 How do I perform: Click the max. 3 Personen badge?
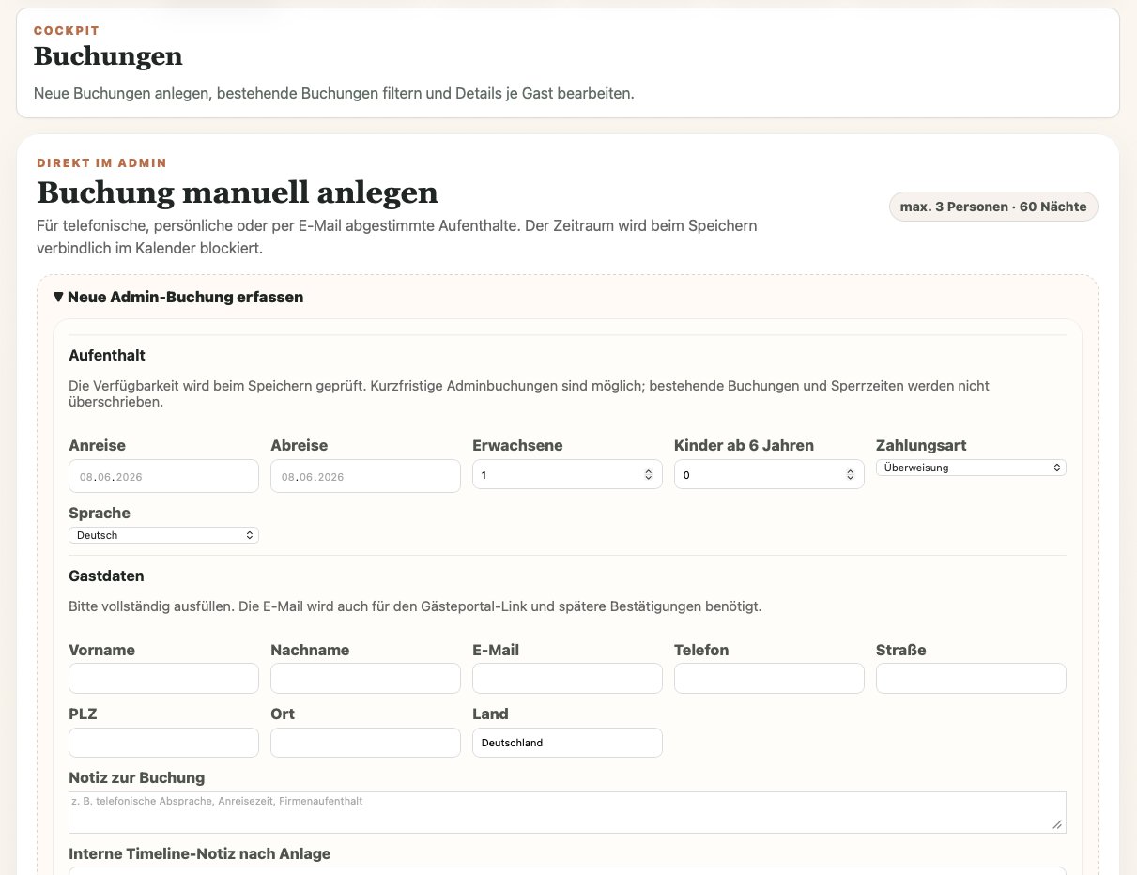993,207
